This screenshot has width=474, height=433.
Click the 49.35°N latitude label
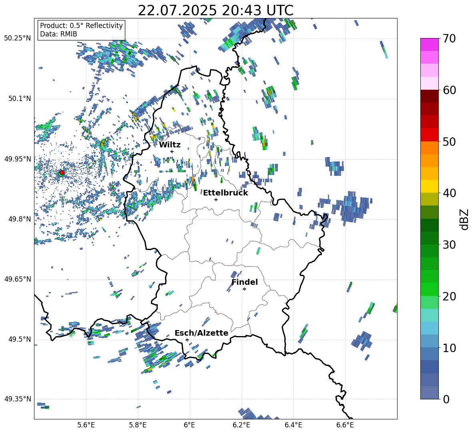pyautogui.click(x=18, y=399)
